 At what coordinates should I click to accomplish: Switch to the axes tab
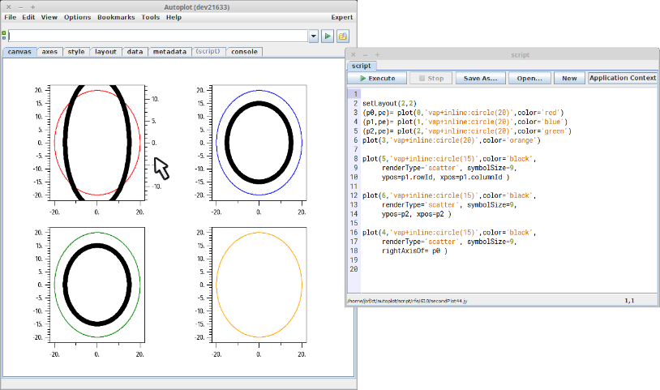49,52
